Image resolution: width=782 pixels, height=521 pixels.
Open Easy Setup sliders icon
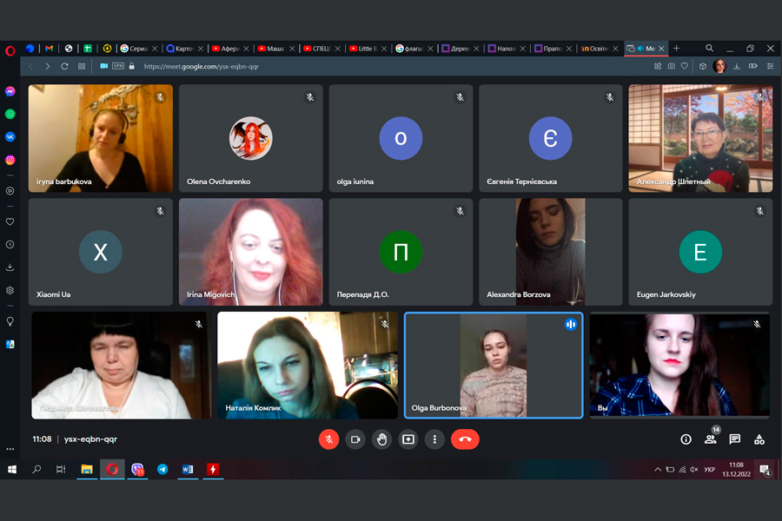pos(770,66)
